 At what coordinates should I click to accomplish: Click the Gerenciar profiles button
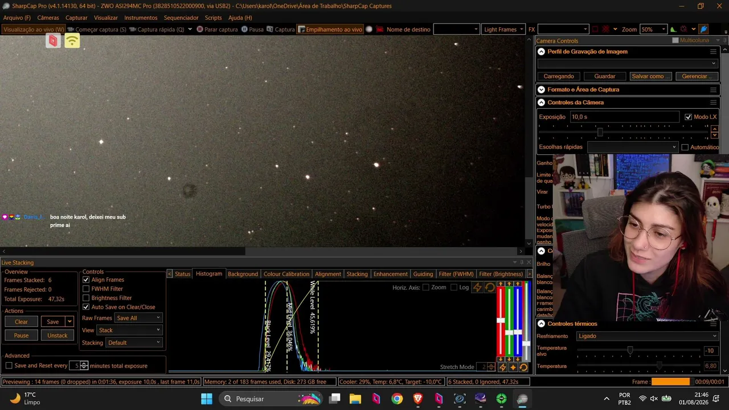pyautogui.click(x=696, y=76)
